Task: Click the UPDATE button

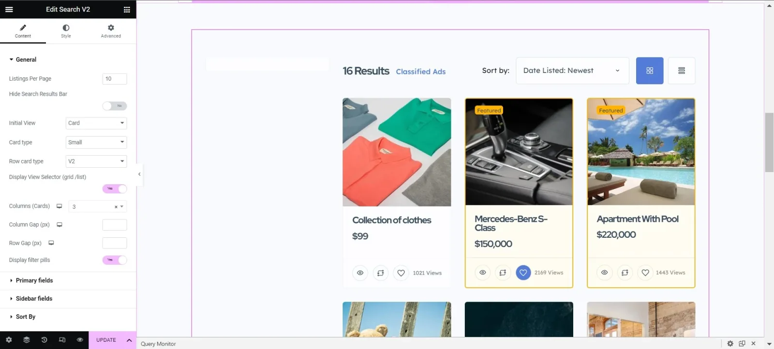Action: pos(106,340)
